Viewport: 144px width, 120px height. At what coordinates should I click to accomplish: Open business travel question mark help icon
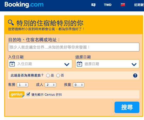click(135, 76)
